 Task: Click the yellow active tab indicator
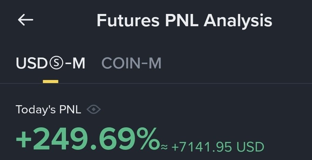(x=51, y=82)
